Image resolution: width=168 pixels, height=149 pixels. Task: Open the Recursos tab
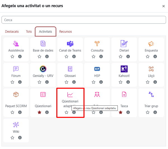(66, 32)
